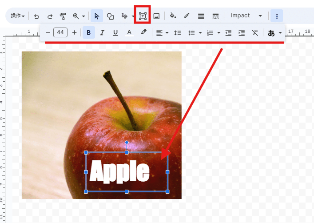
Task: Click the text alignment icon
Action: (159, 33)
